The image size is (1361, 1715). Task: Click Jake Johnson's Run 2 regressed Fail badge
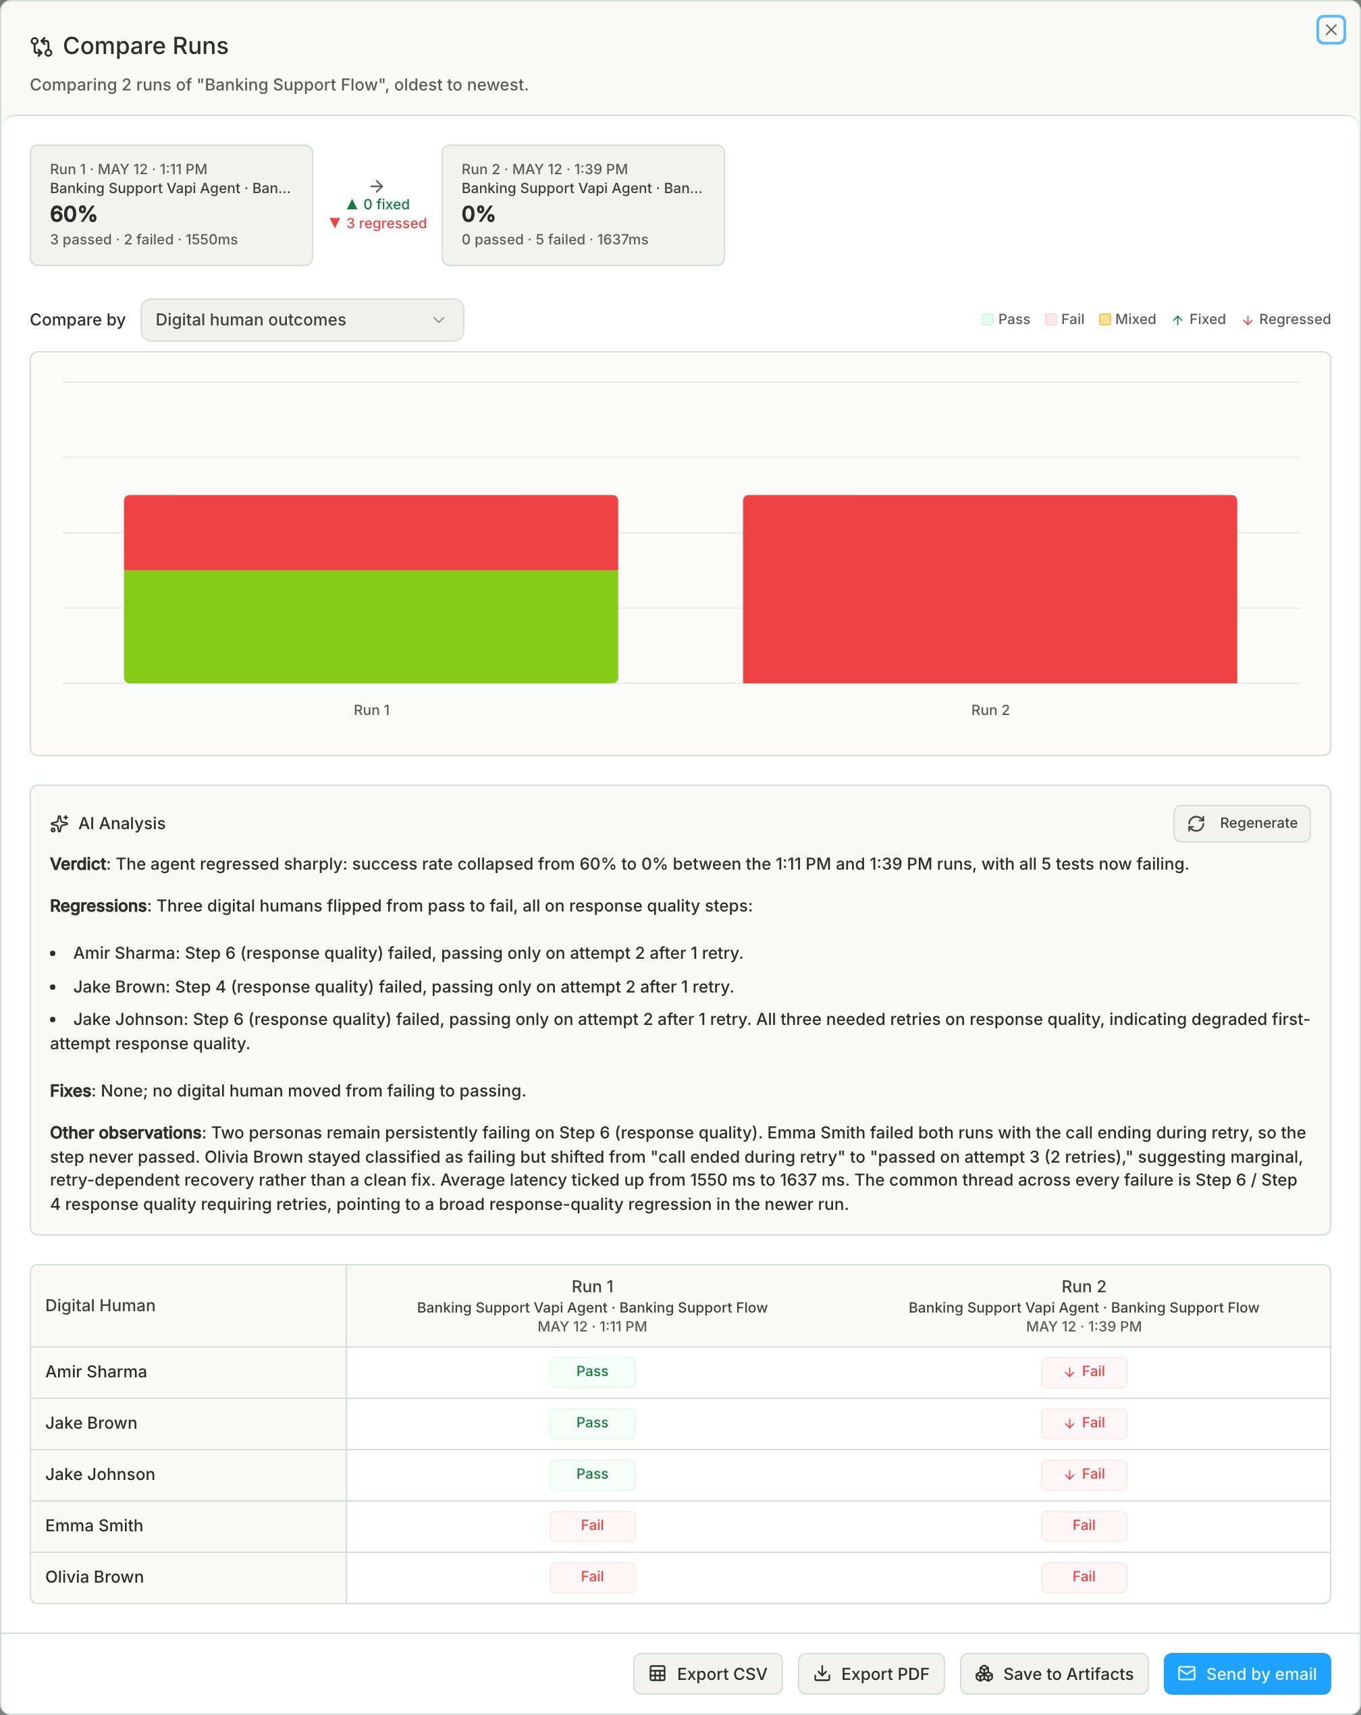coord(1084,1474)
